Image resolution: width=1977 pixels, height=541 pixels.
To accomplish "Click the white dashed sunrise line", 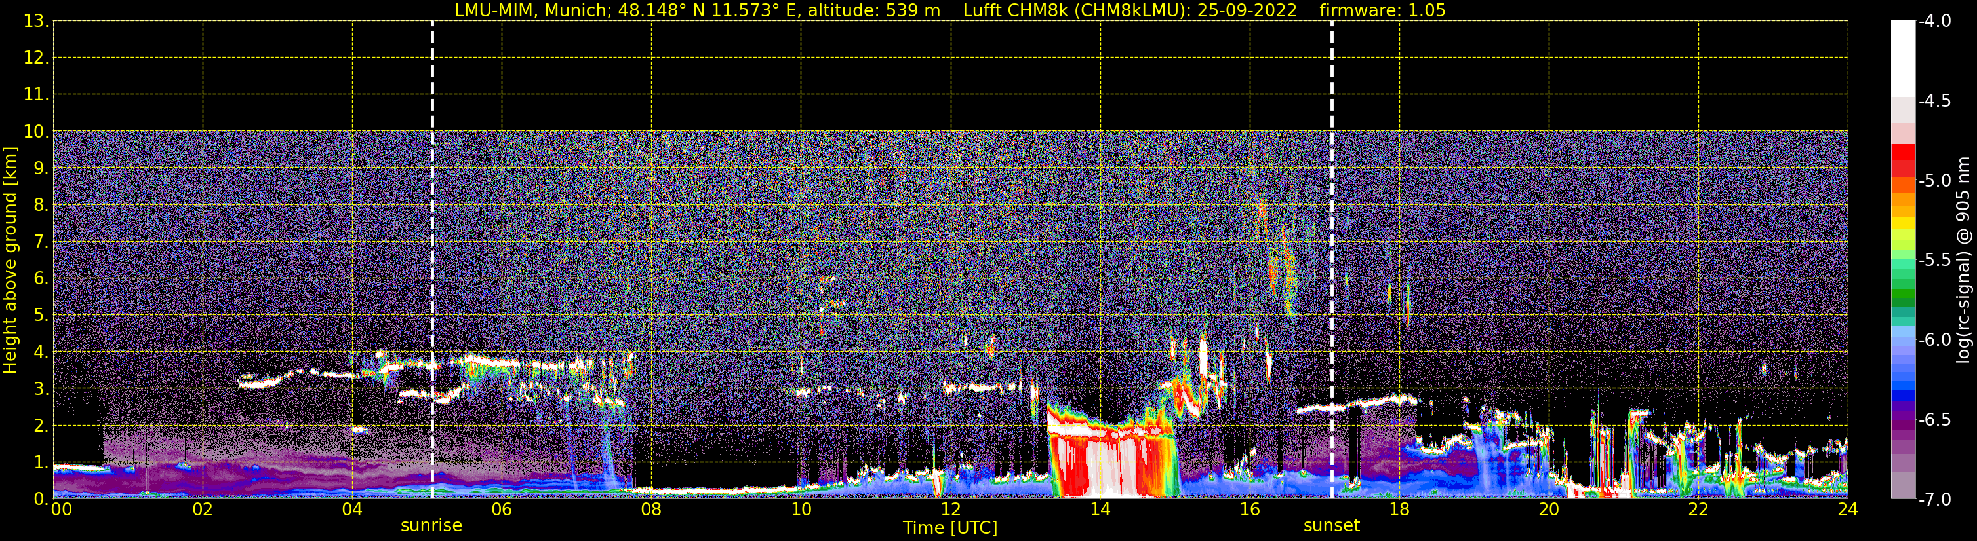I will click(432, 260).
